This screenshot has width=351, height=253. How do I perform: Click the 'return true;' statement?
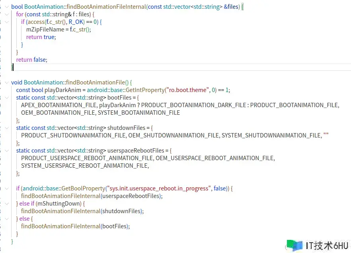[x=41, y=37]
